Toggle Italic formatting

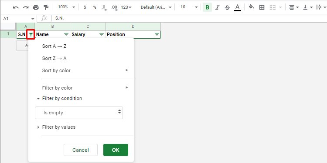217,7
